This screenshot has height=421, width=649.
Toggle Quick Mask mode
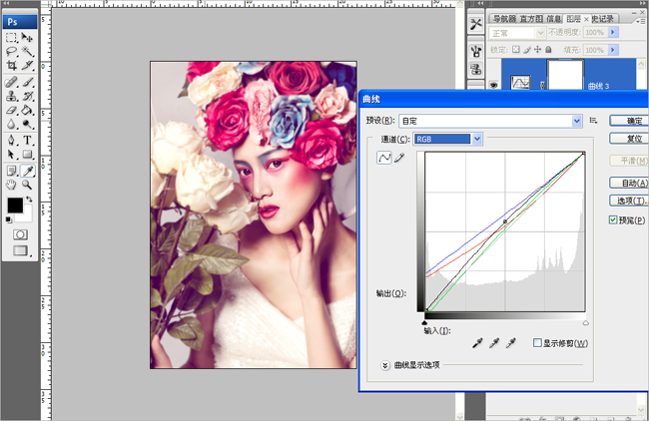tap(20, 234)
